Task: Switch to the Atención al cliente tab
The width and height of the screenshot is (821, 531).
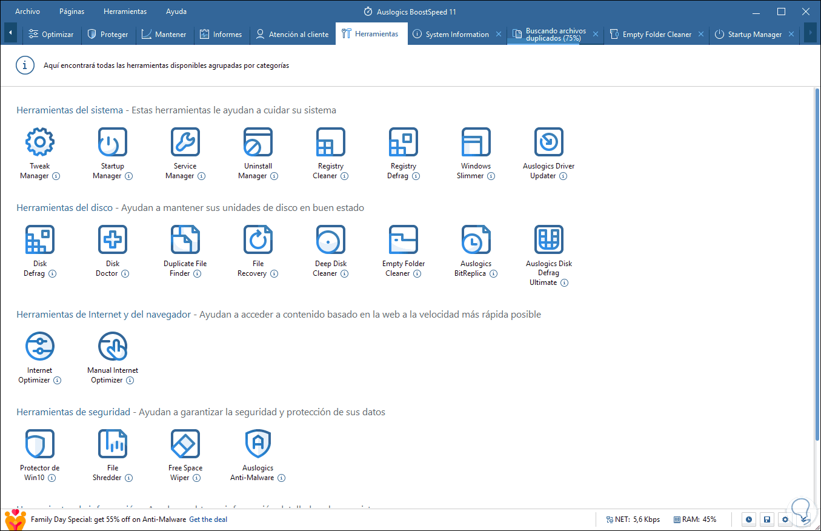Action: tap(292, 35)
